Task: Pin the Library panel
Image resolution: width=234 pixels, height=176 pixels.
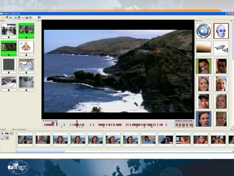Action: (38, 21)
